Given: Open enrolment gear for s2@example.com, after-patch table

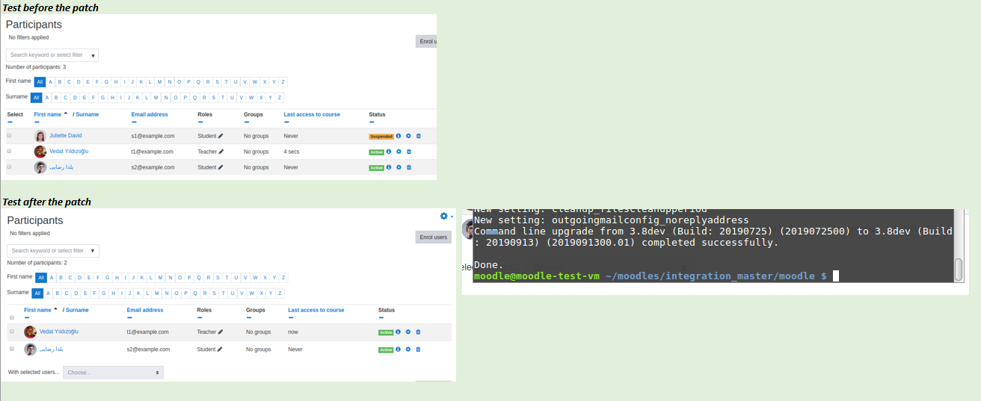Looking at the screenshot, I should pyautogui.click(x=408, y=349).
